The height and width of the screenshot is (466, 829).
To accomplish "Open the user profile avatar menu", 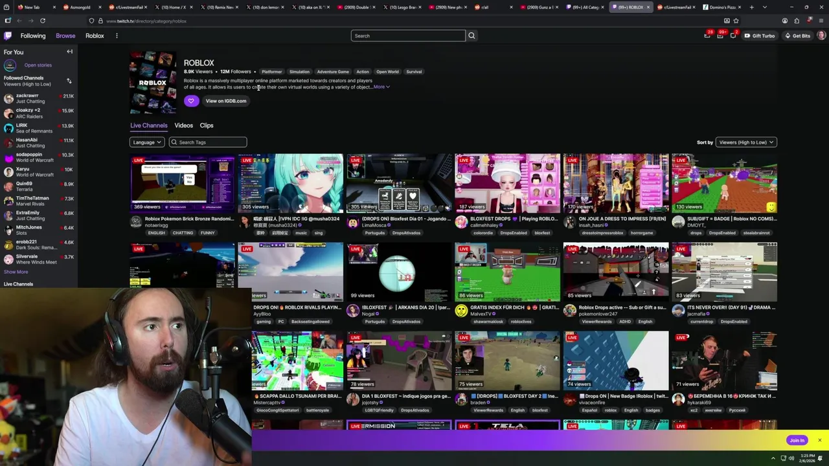I will (x=821, y=36).
